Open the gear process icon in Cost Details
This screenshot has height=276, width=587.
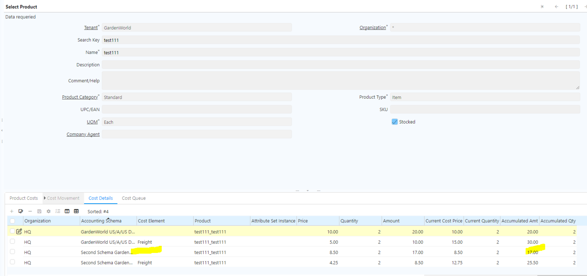point(48,211)
